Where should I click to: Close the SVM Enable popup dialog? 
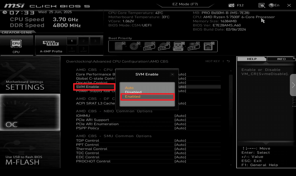click(x=172, y=75)
